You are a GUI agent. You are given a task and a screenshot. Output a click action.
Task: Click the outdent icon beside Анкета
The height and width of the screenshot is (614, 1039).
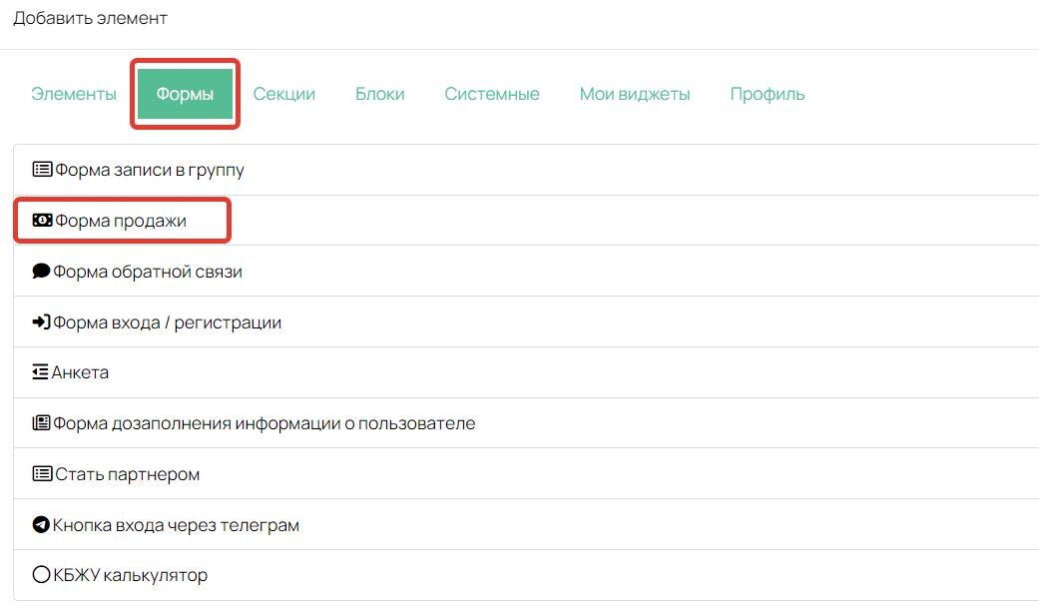pyautogui.click(x=40, y=372)
